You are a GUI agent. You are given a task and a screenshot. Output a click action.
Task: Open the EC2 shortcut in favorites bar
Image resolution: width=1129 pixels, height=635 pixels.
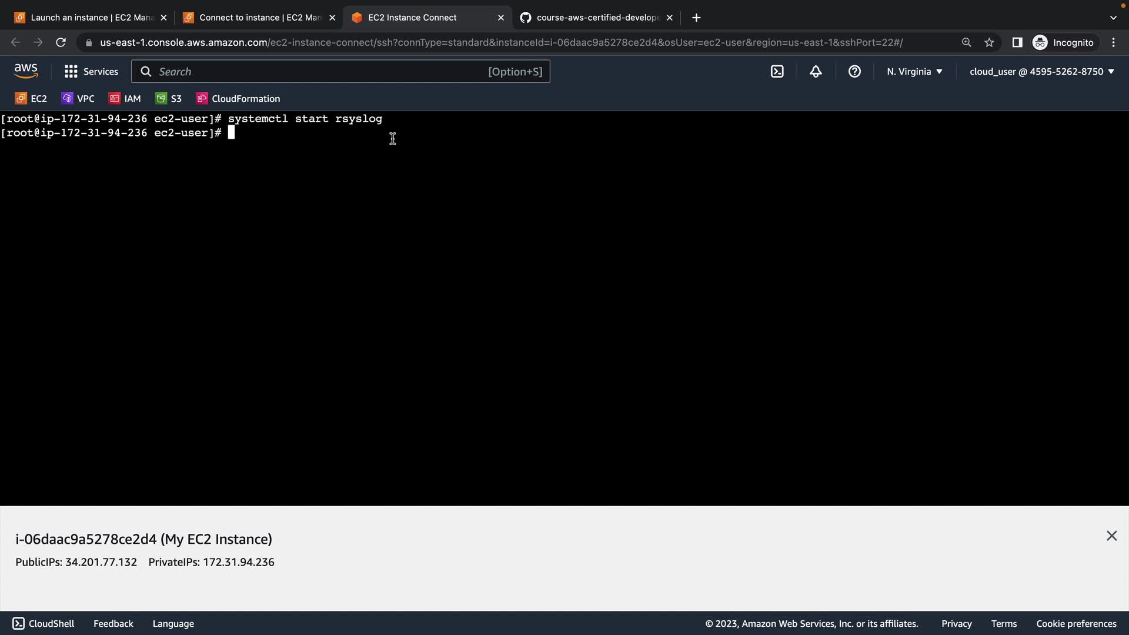31,99
